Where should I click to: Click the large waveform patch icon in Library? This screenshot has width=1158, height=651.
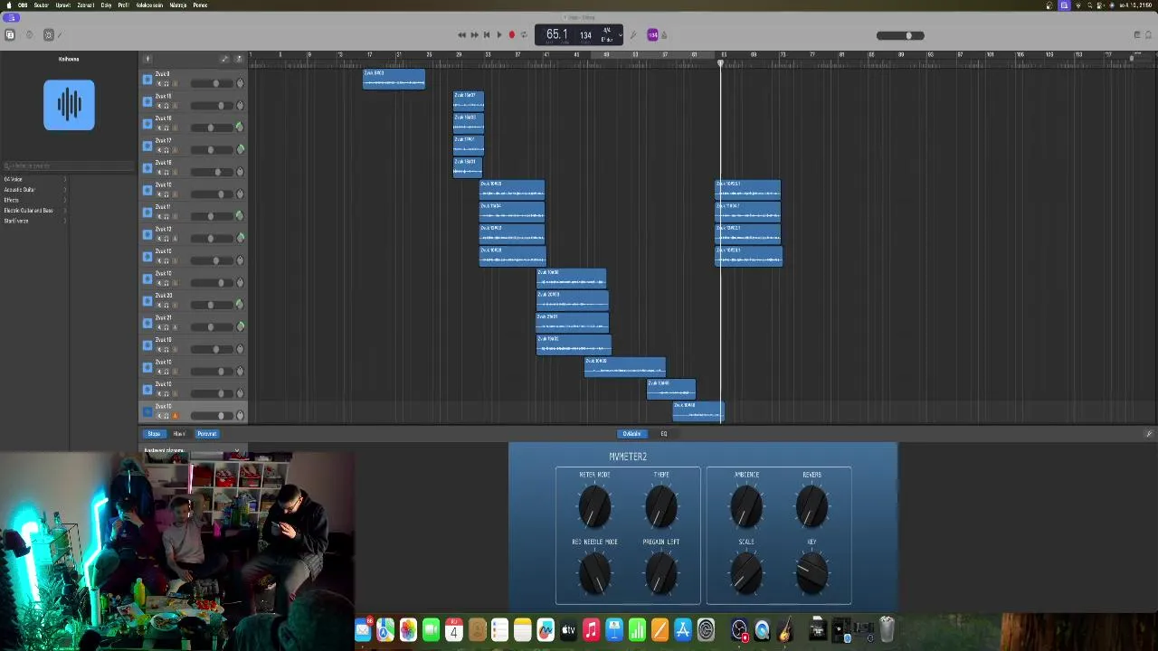(x=69, y=105)
